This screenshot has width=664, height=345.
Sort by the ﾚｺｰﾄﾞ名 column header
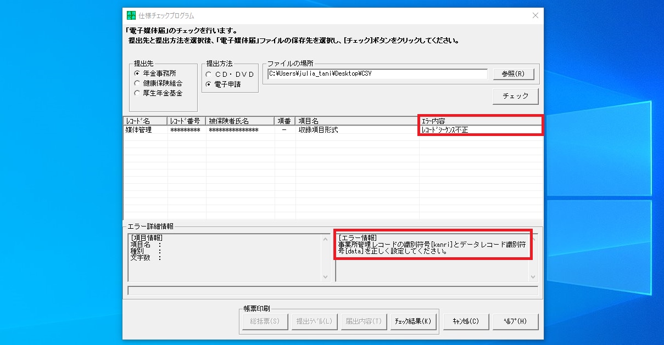point(145,121)
